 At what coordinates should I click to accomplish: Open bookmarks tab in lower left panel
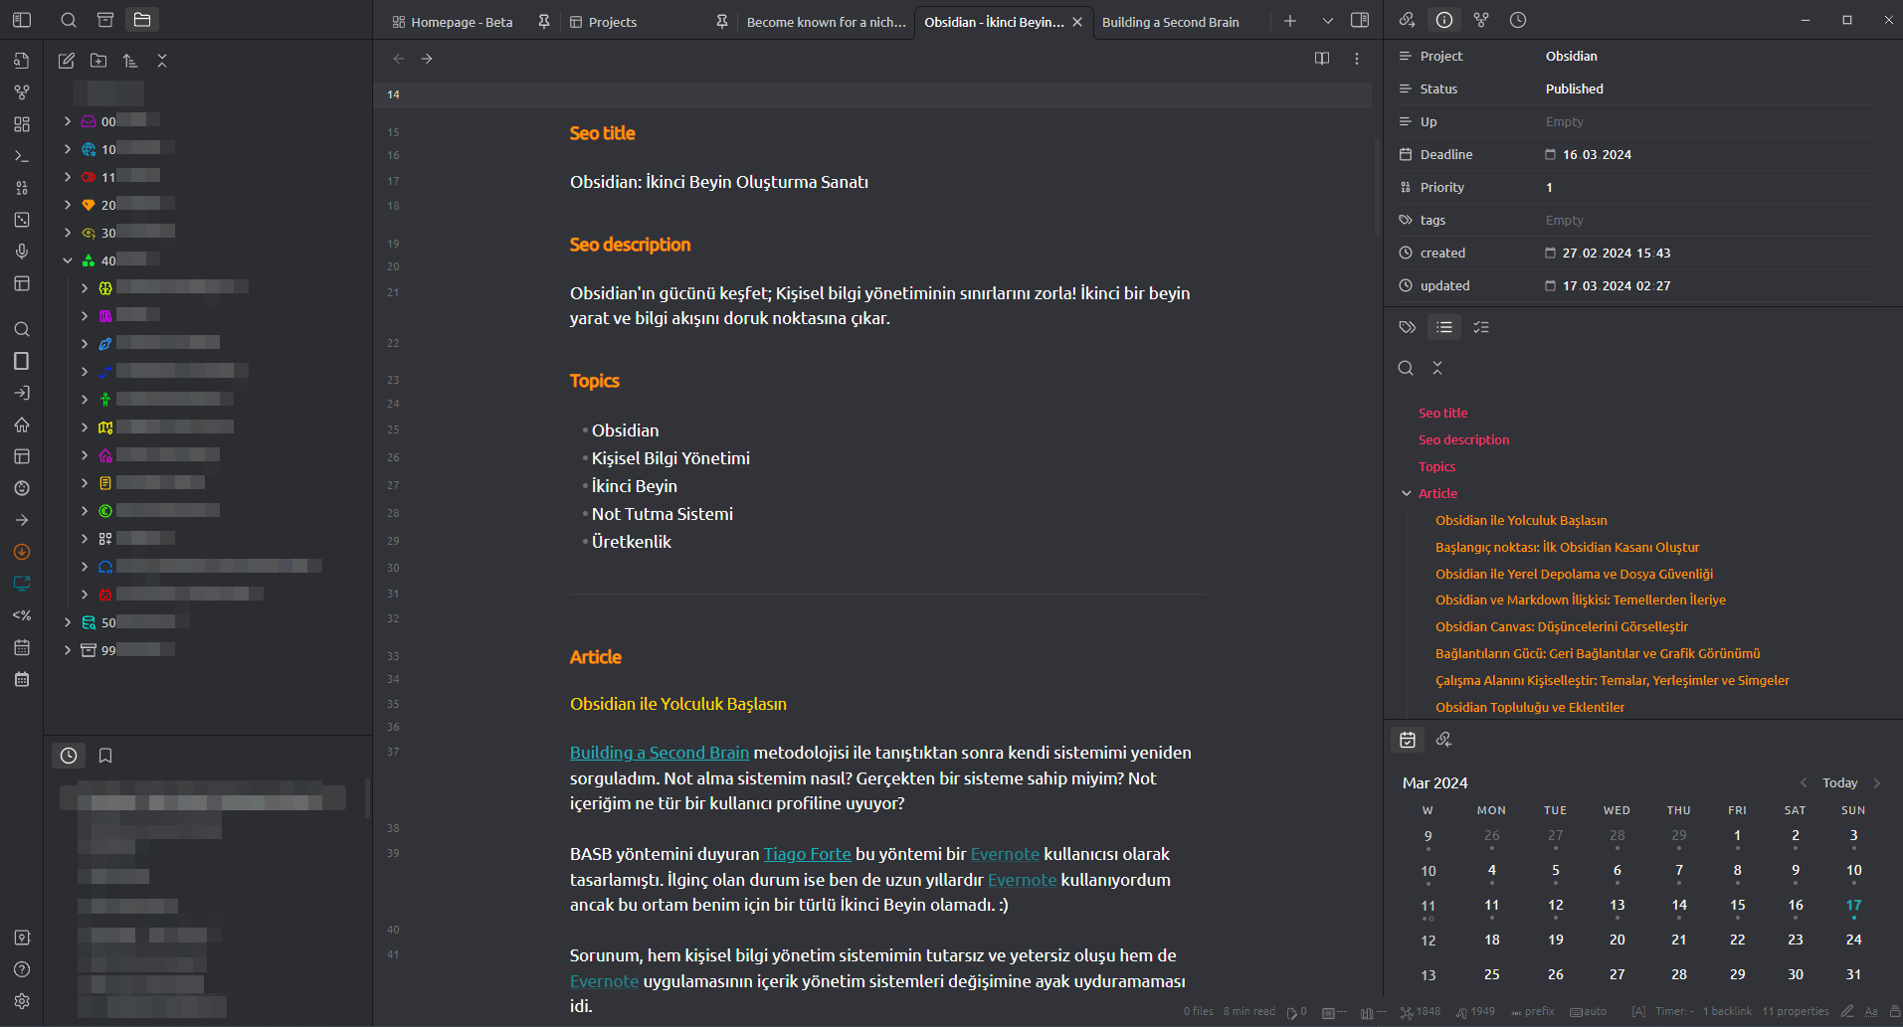(105, 756)
